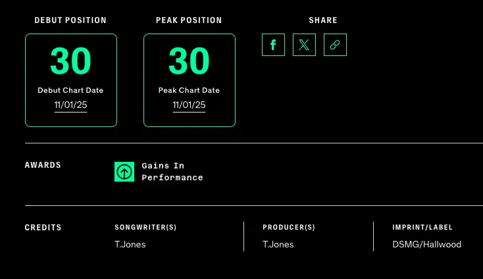The height and width of the screenshot is (279, 483).
Task: Click the Peak Position heading
Action: [189, 20]
